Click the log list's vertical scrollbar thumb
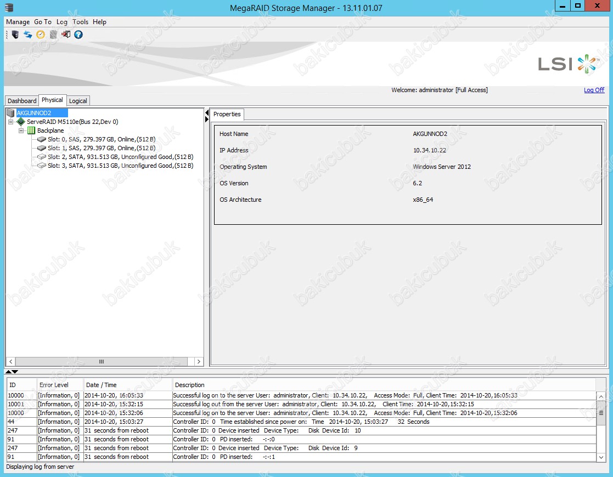This screenshot has height=477, width=613. (601, 413)
